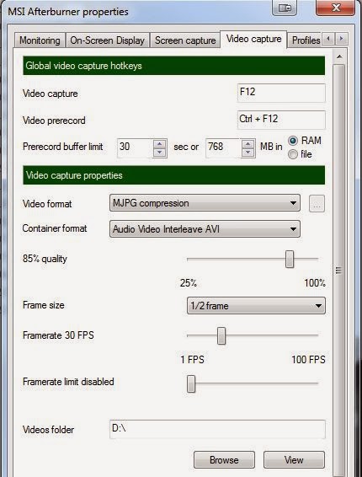Click the Framerate limit disabled label

coord(68,382)
